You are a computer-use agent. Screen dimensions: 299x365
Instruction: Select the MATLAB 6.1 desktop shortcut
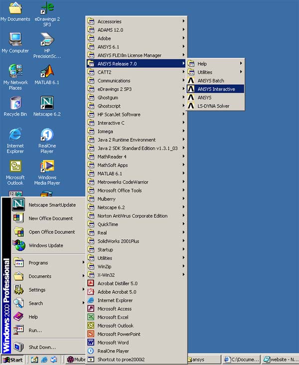point(47,75)
